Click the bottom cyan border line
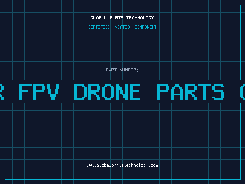Viewport: 245px width, 184px height. [x=123, y=179]
